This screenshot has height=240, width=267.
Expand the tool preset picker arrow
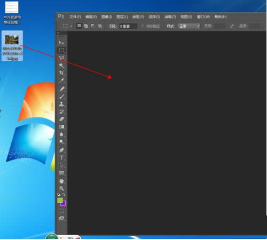tap(71, 26)
